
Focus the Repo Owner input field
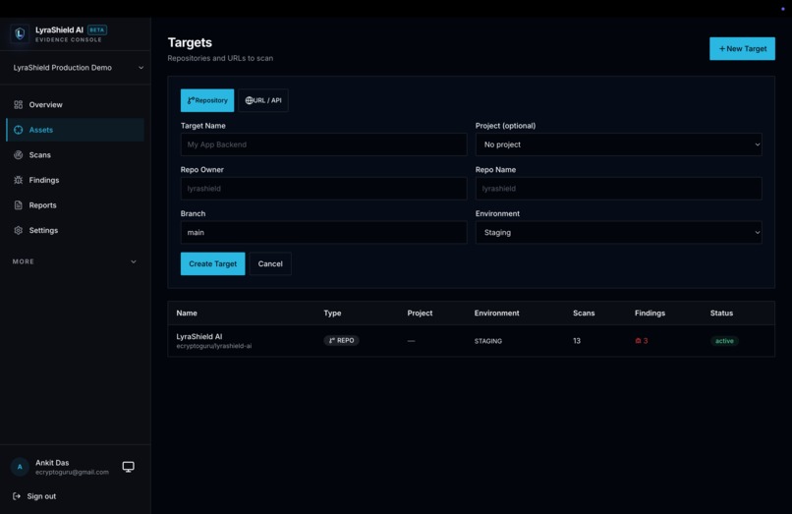pyautogui.click(x=323, y=189)
